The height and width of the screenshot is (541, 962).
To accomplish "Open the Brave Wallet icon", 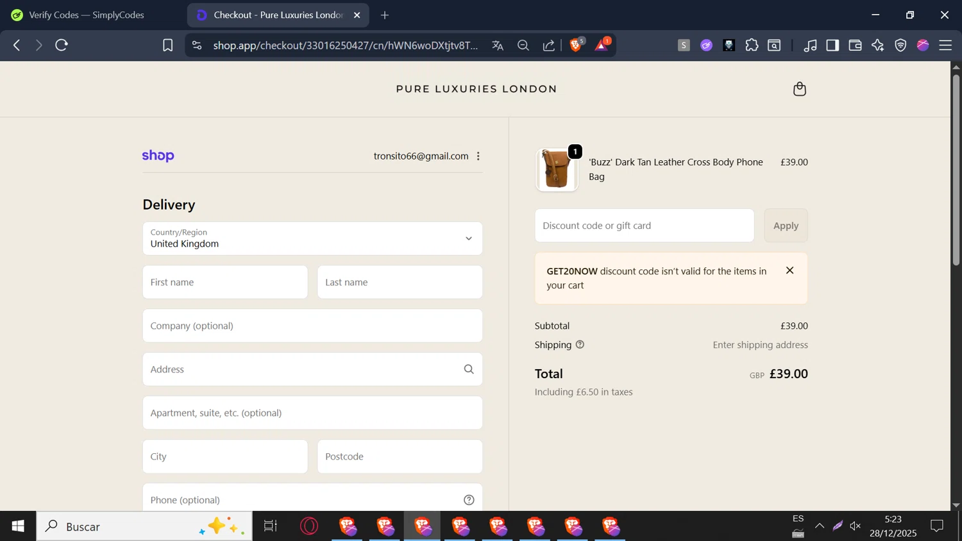I will coord(855,46).
